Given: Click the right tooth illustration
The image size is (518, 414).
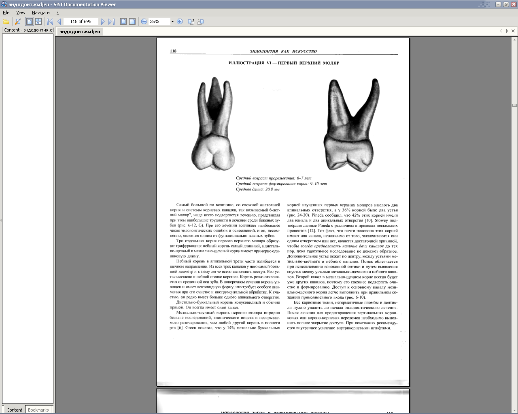Looking at the screenshot, I should pos(351,125).
